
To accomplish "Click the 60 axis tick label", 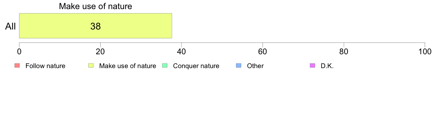I will (x=263, y=51).
